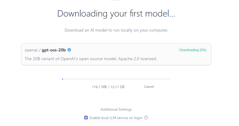Click the "Download an AI model" subtitle
Screen dimensions: 239x126
[116, 30]
